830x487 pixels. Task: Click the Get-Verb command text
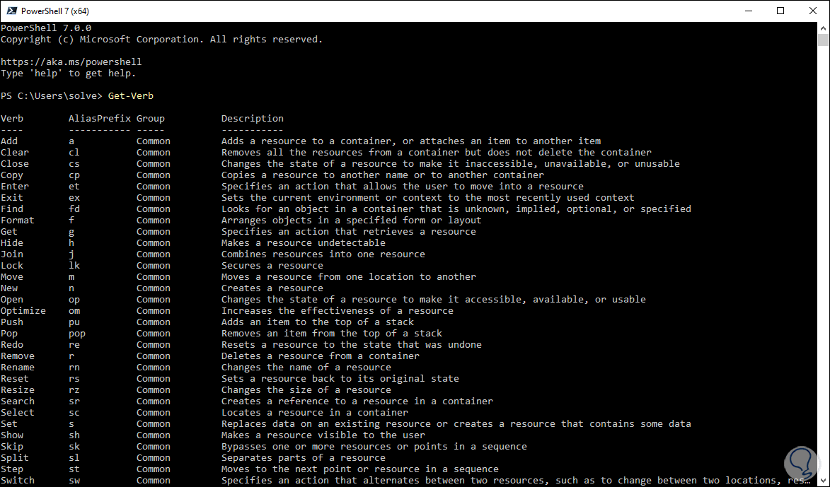(131, 95)
